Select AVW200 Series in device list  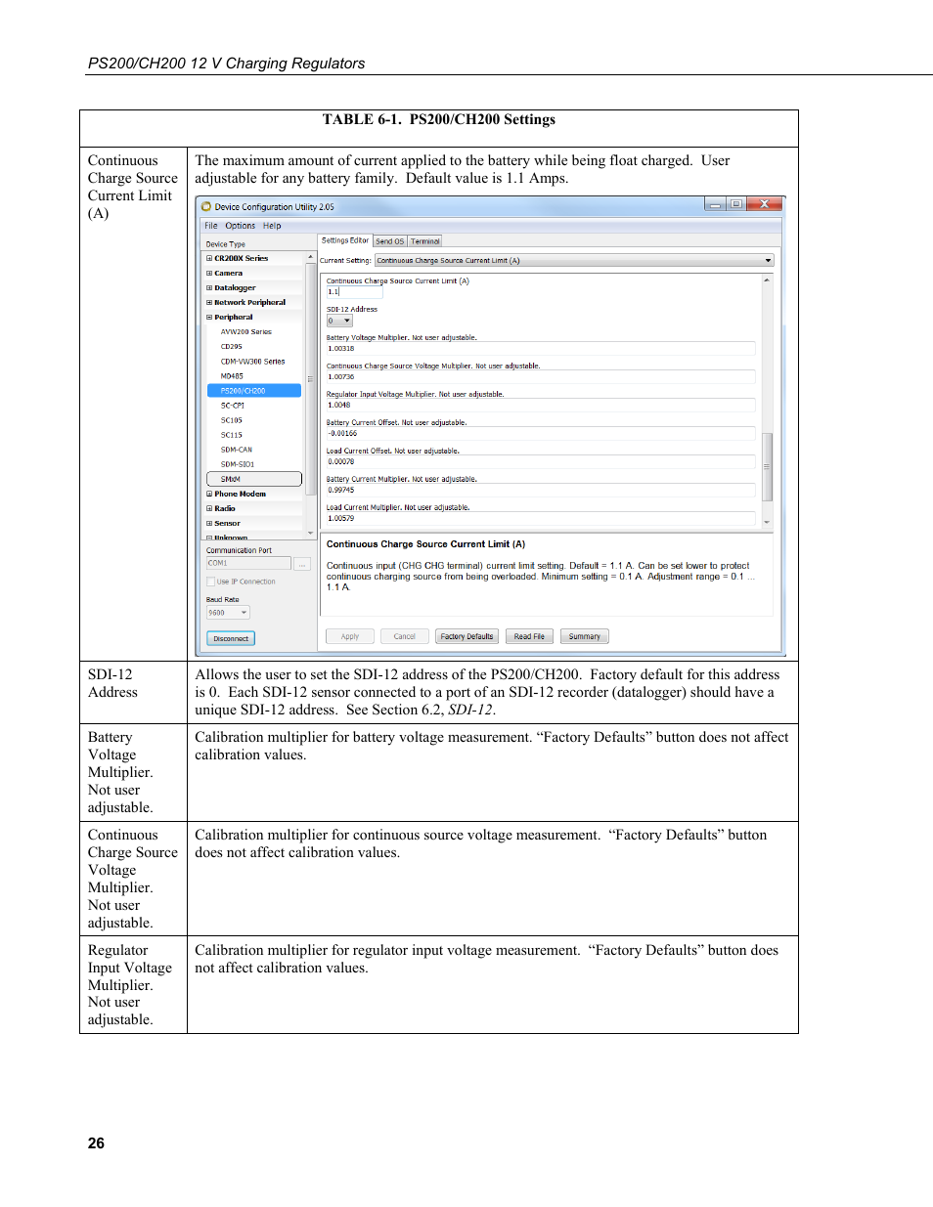pos(246,332)
